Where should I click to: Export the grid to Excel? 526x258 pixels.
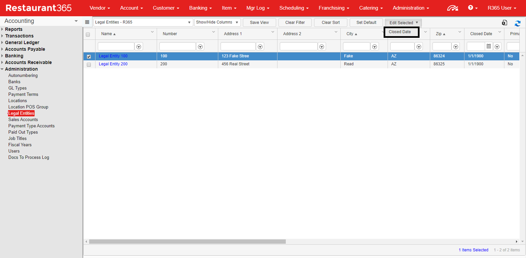pyautogui.click(x=504, y=23)
